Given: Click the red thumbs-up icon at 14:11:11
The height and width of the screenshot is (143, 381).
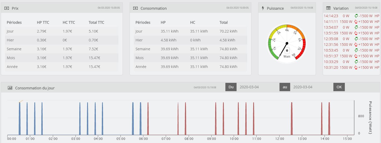Looking at the screenshot, I should click(356, 22).
